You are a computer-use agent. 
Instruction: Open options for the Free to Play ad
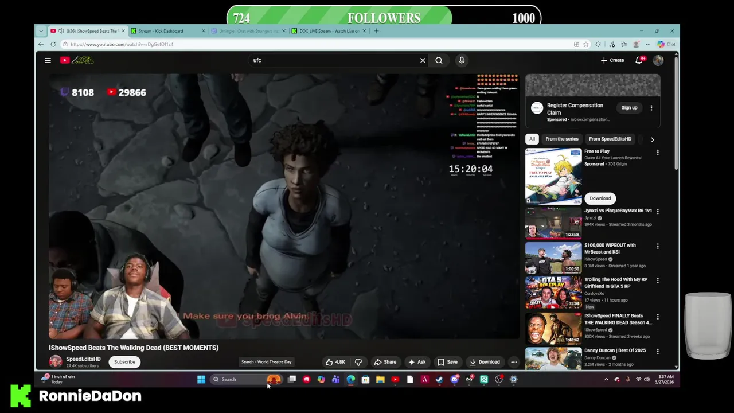click(658, 153)
